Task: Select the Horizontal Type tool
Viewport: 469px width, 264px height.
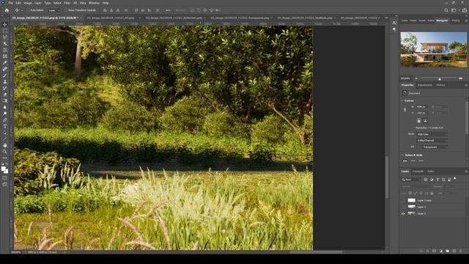Action: pos(5,126)
